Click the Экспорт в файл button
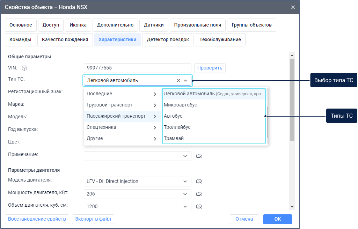Viewport: 358px width, 229px height. pos(93,219)
